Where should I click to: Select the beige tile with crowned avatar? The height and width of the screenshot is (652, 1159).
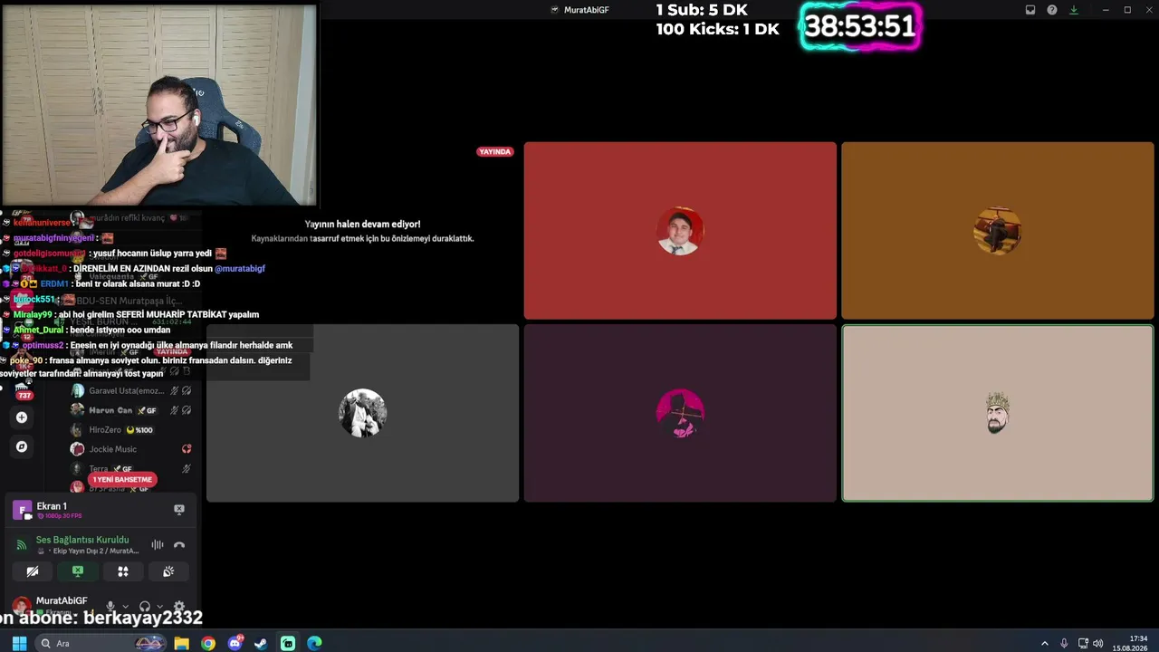point(998,413)
